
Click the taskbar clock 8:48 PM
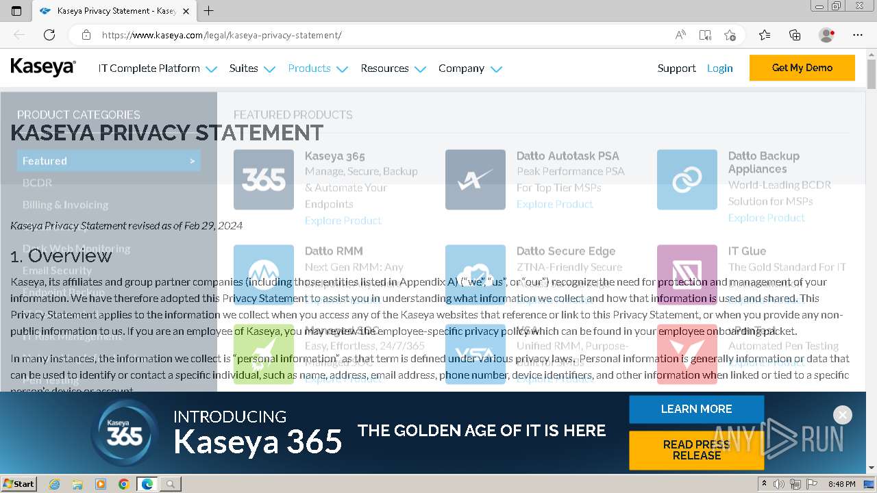pyautogui.click(x=841, y=484)
